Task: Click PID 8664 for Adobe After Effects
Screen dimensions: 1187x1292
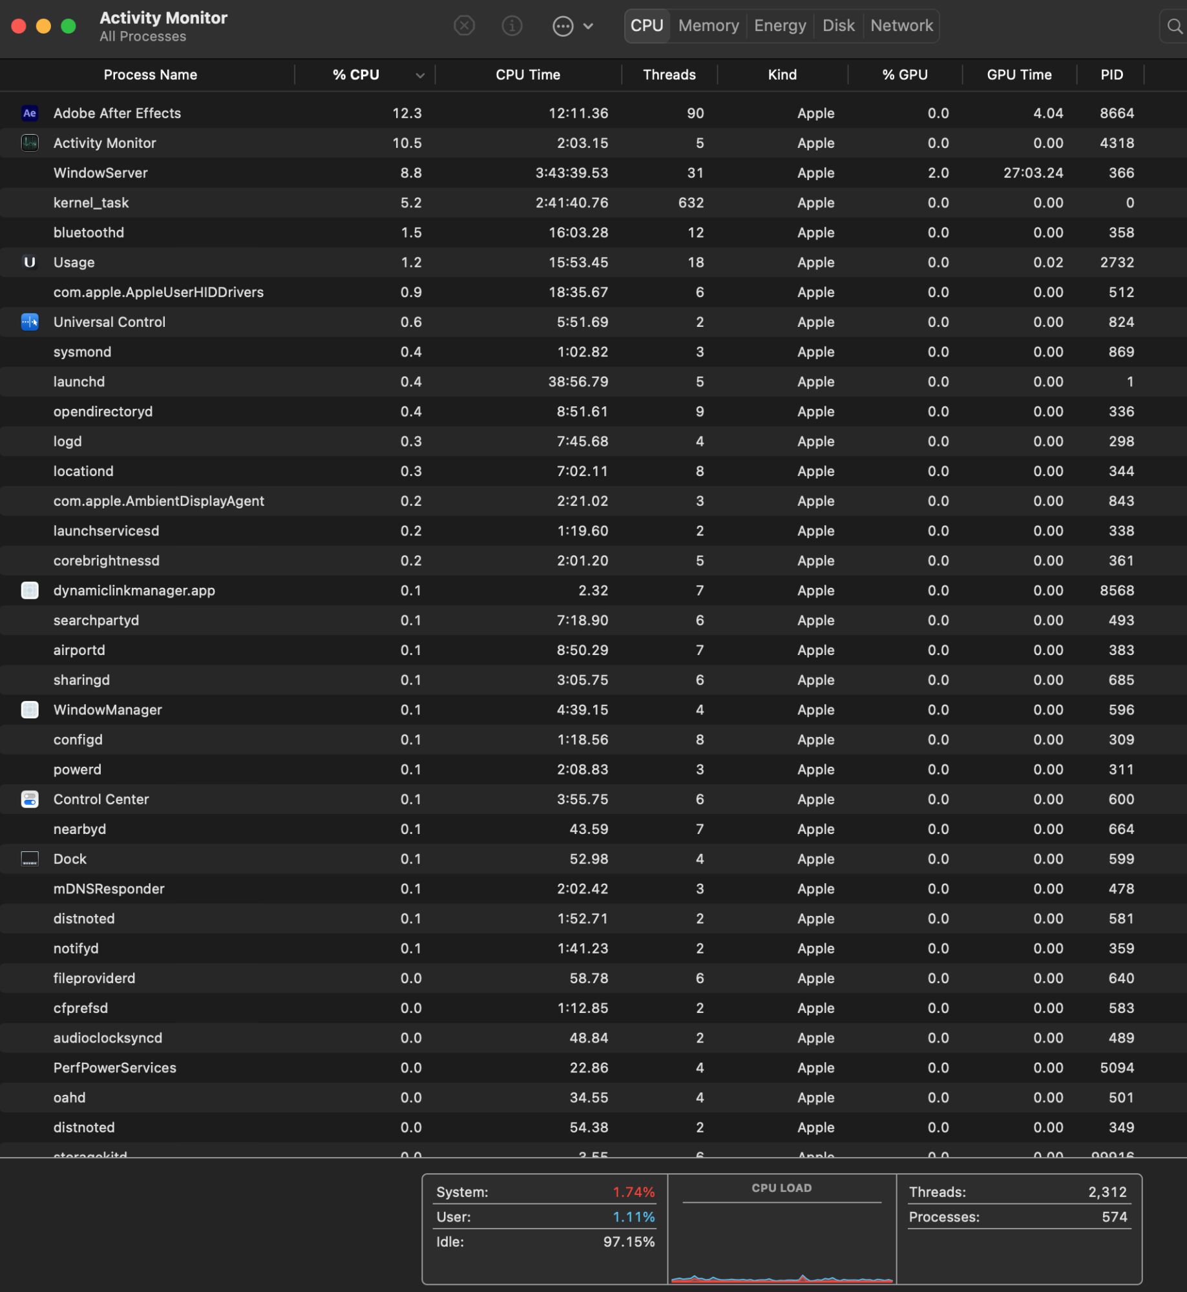Action: pyautogui.click(x=1117, y=113)
